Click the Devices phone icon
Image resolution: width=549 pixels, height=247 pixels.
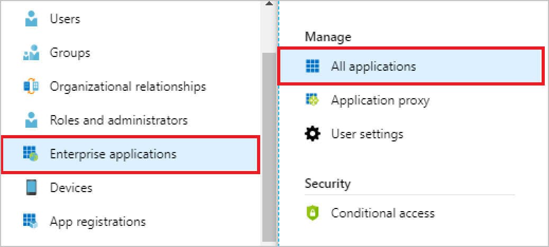tap(32, 188)
